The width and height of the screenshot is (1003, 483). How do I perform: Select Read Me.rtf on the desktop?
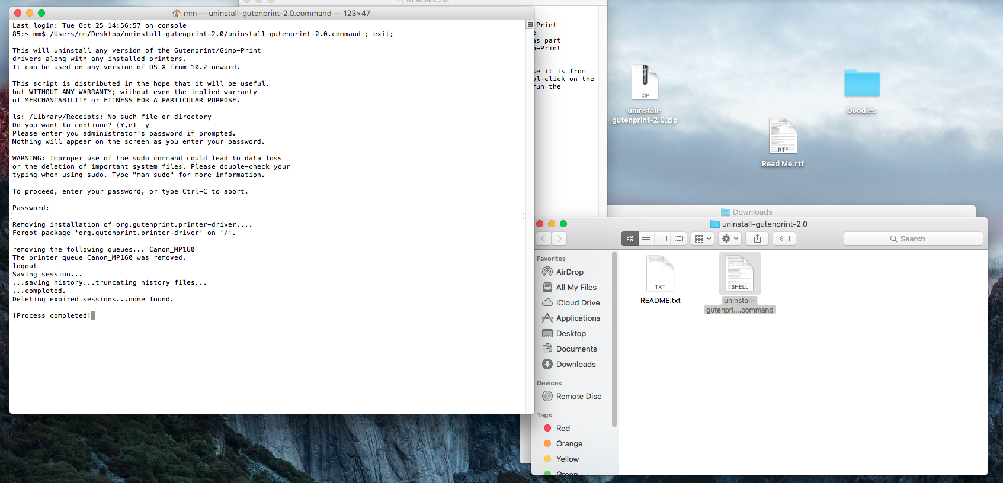click(783, 142)
